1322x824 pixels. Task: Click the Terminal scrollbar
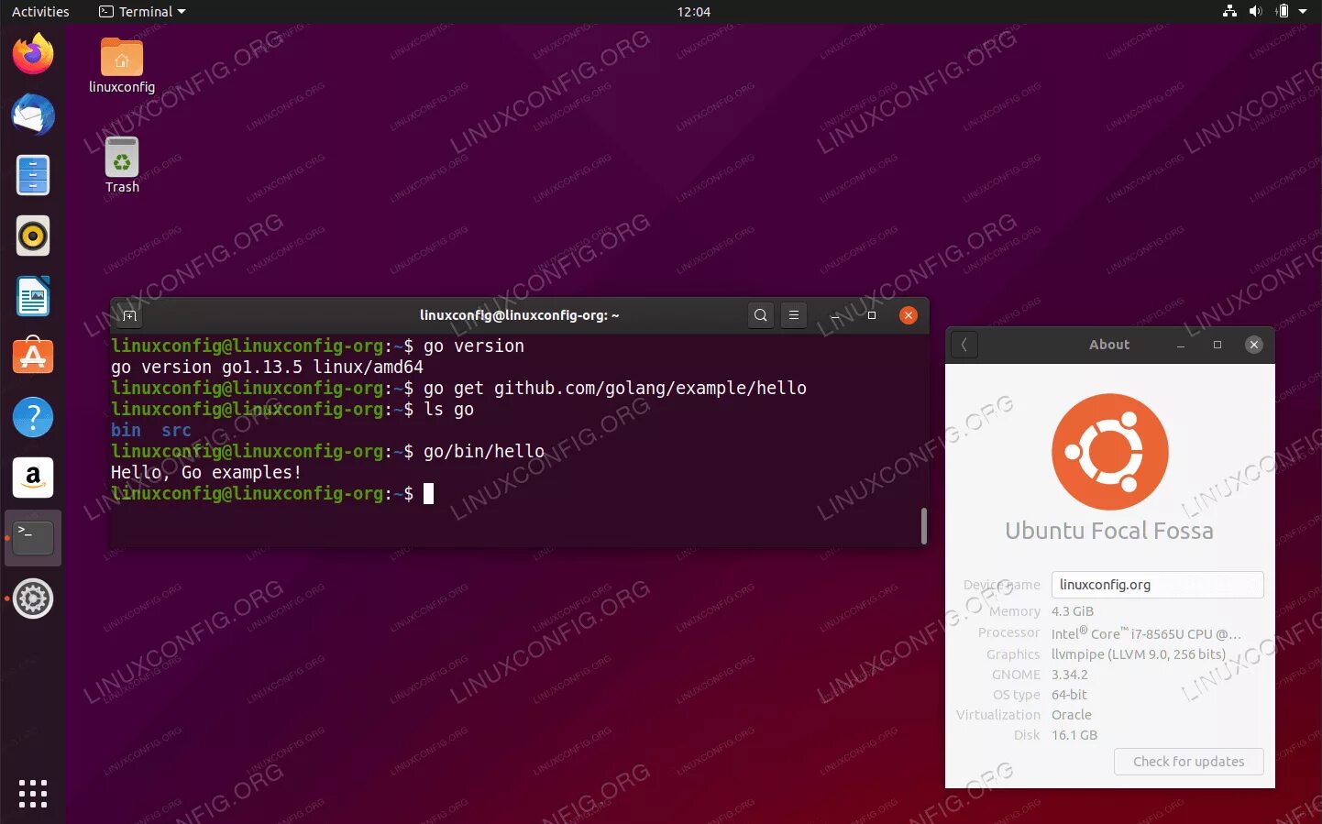923,525
